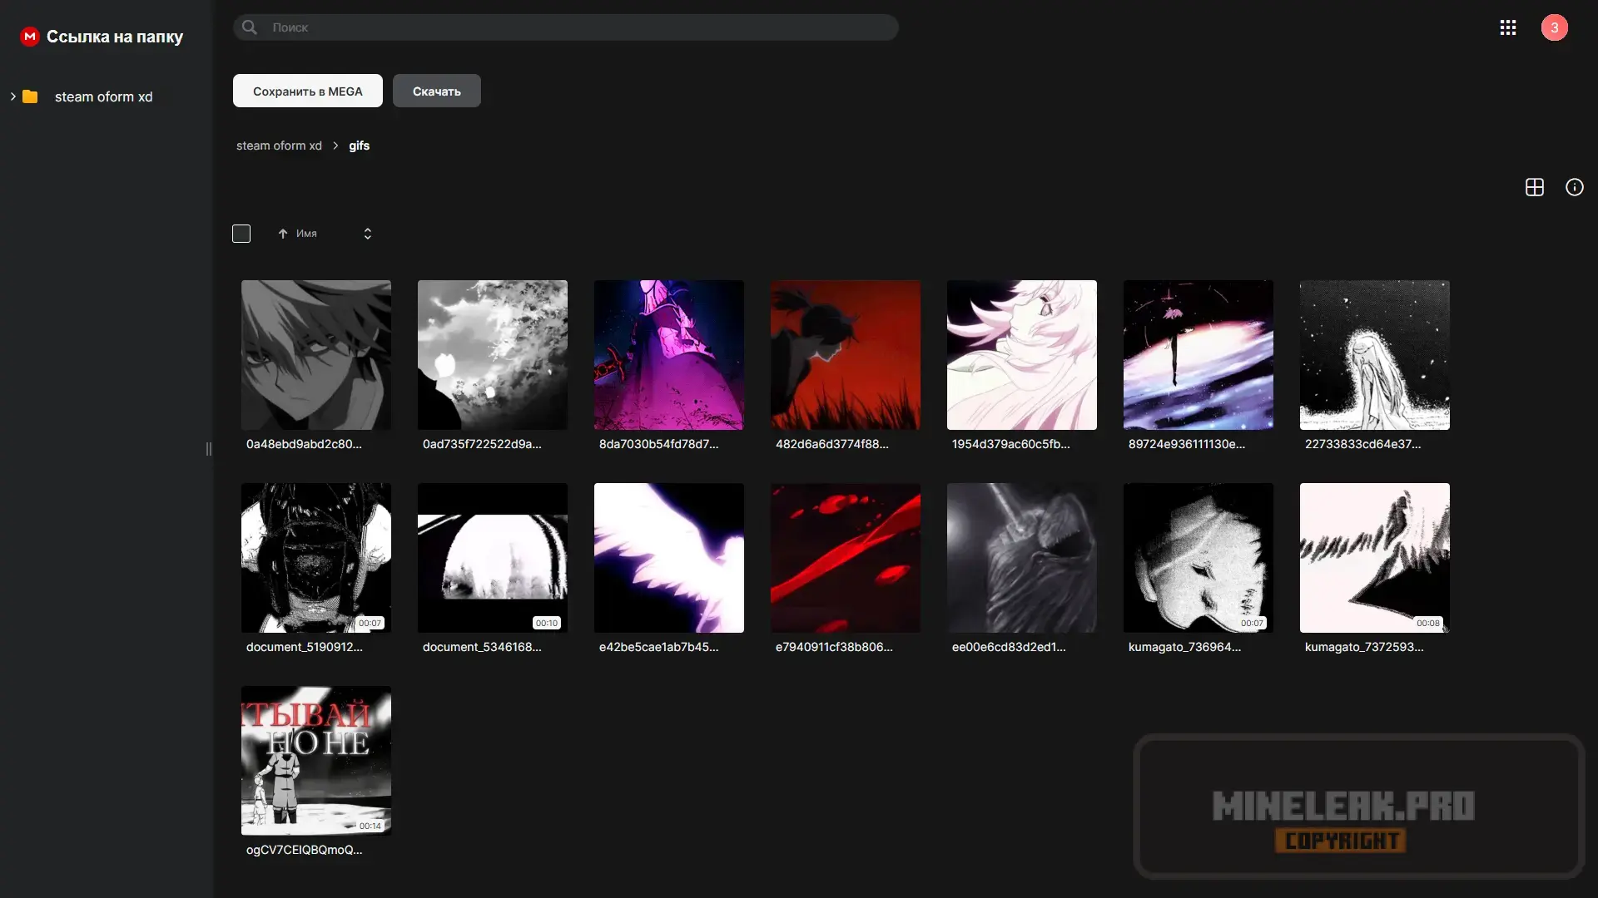Click file name 482d6a6d3774f88...
This screenshot has width=1598, height=898.
[x=832, y=444]
